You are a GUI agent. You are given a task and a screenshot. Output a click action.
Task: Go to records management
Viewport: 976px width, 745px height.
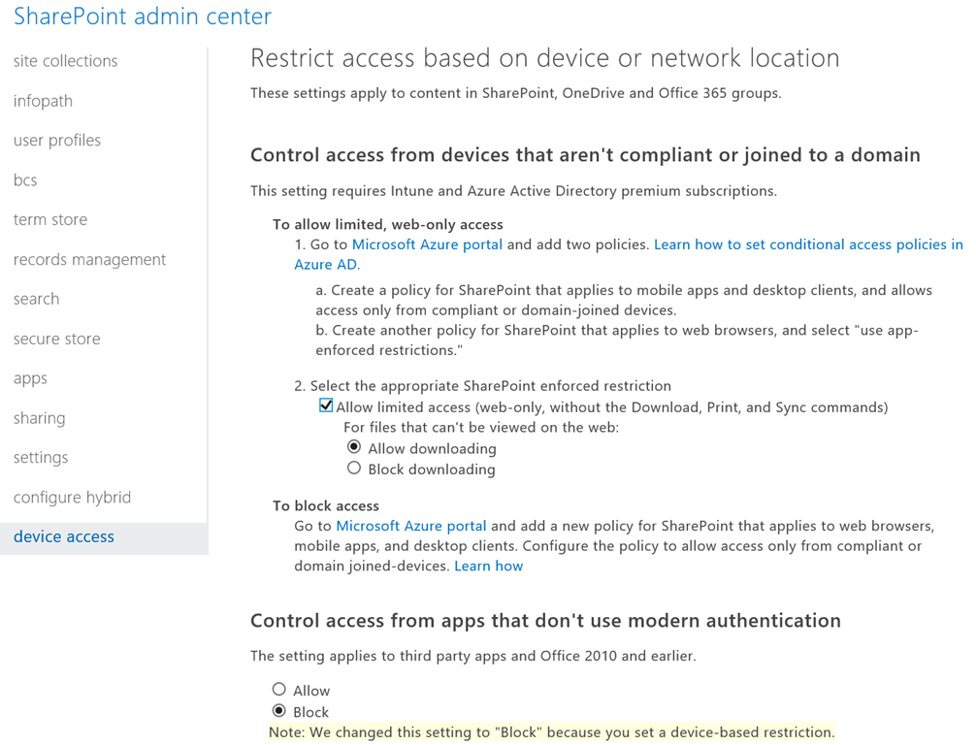pos(89,260)
